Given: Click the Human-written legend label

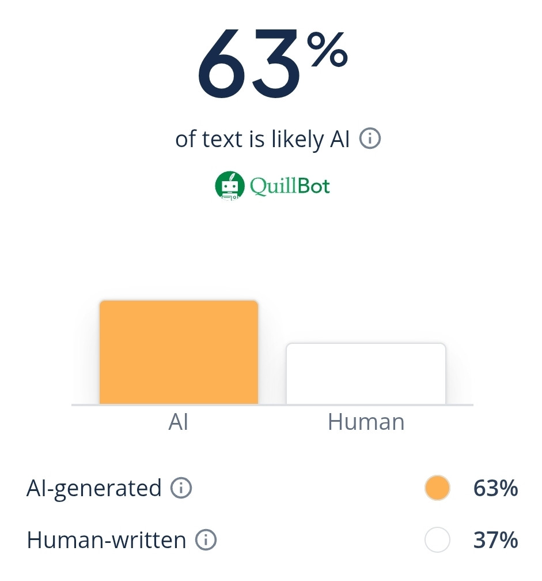Looking at the screenshot, I should pos(106,540).
